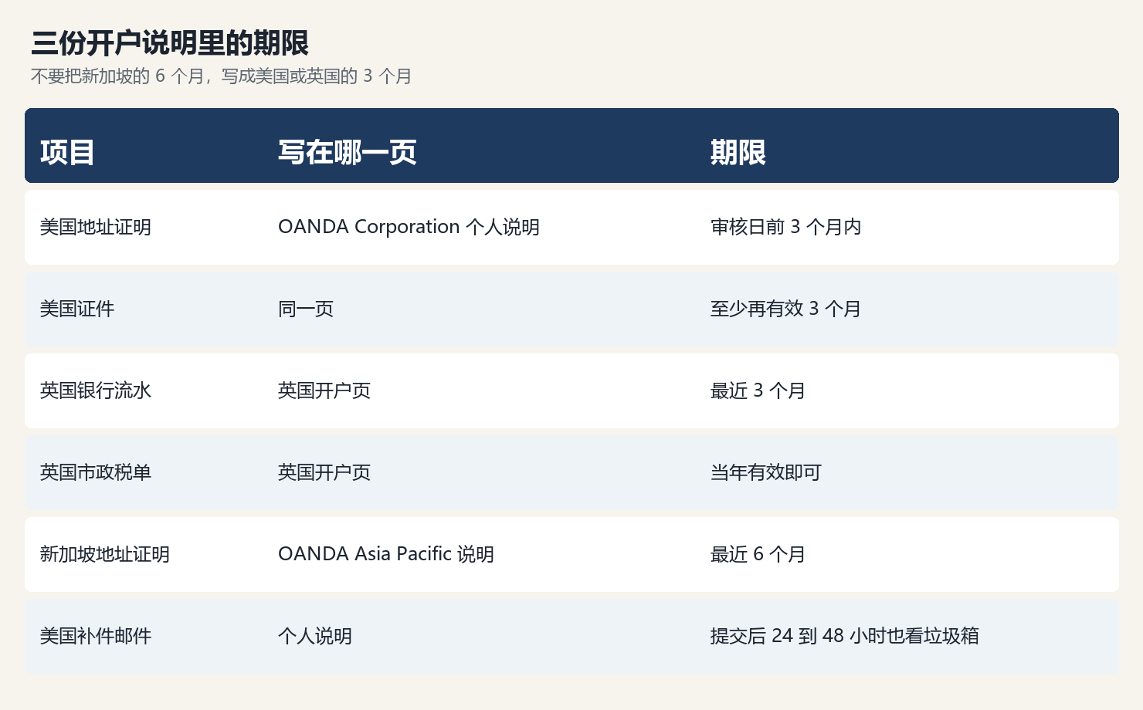
Task: Click the 项目 column header
Action: (67, 152)
